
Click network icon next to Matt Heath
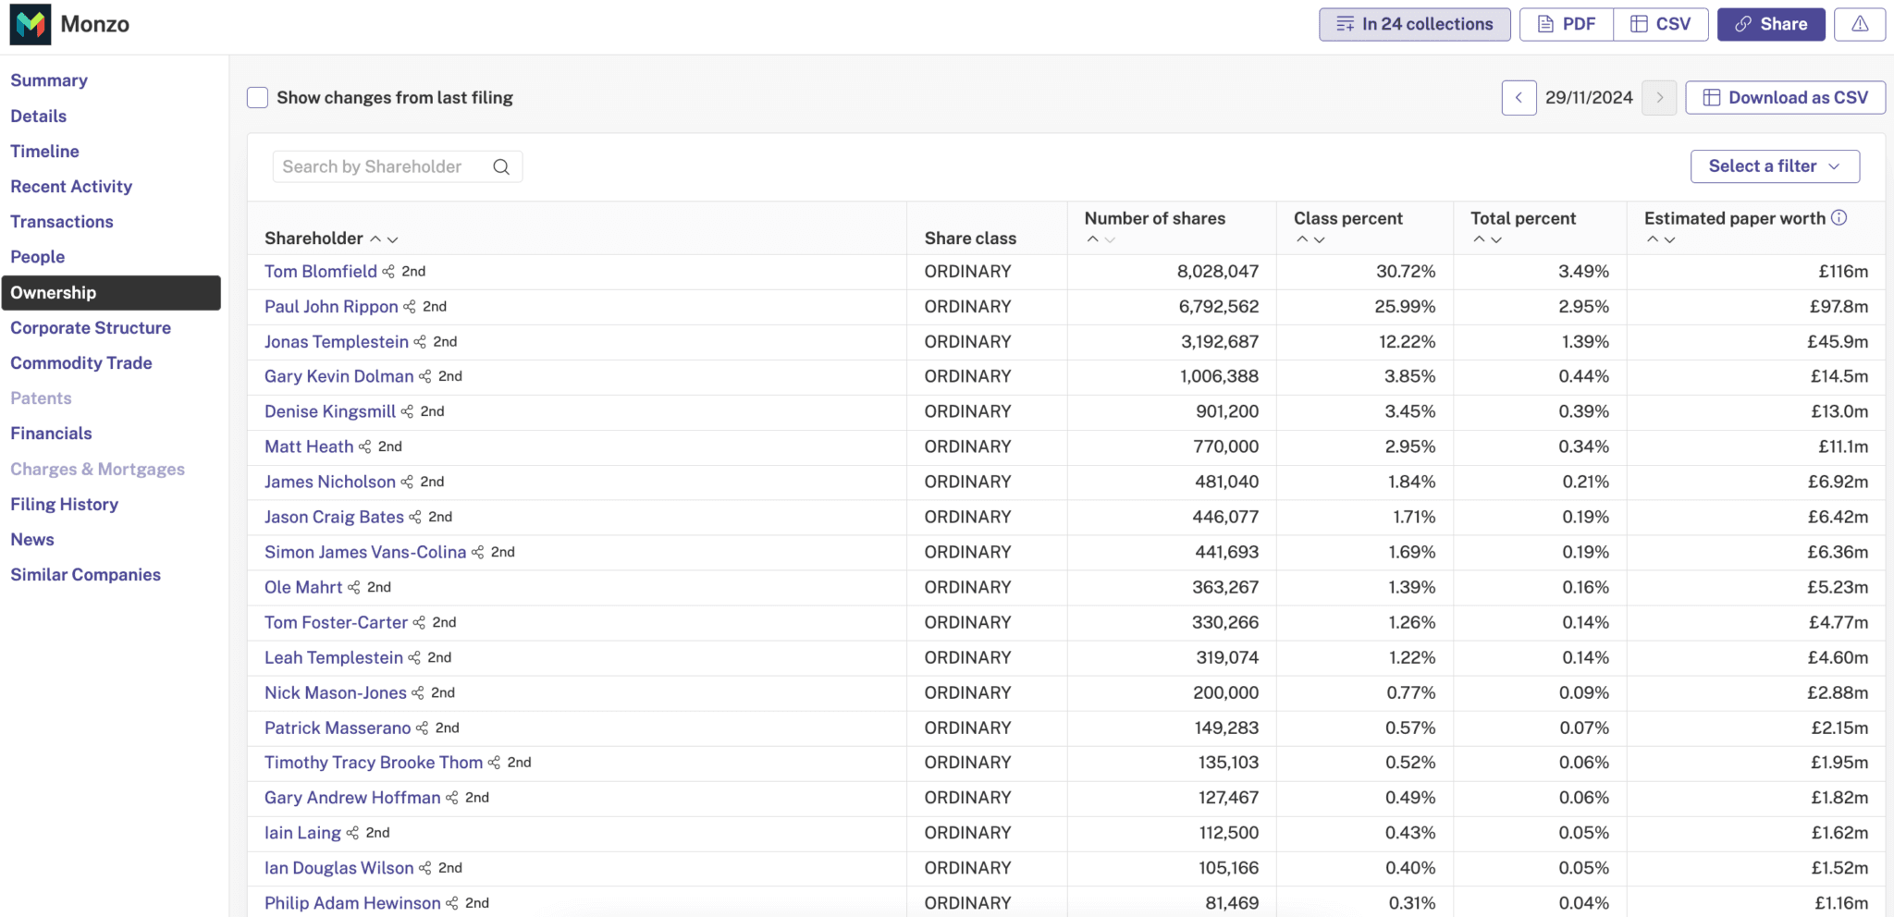click(365, 446)
